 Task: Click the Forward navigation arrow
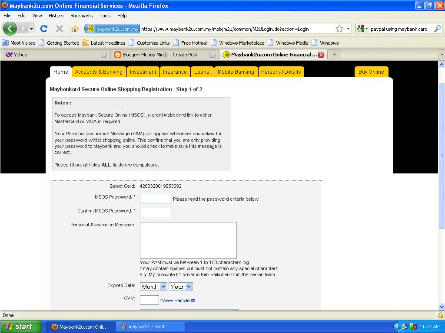(23, 29)
